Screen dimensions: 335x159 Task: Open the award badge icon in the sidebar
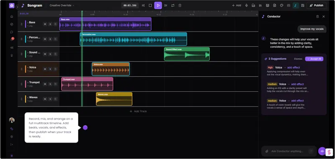tap(12, 55)
